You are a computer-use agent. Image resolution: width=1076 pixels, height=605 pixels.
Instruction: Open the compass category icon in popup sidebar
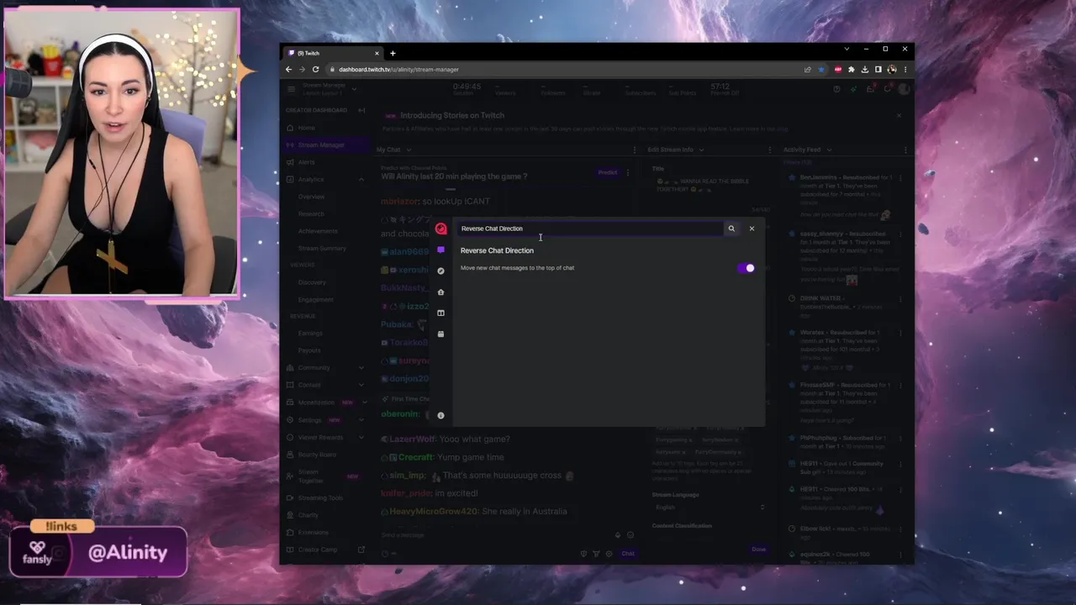click(x=440, y=271)
